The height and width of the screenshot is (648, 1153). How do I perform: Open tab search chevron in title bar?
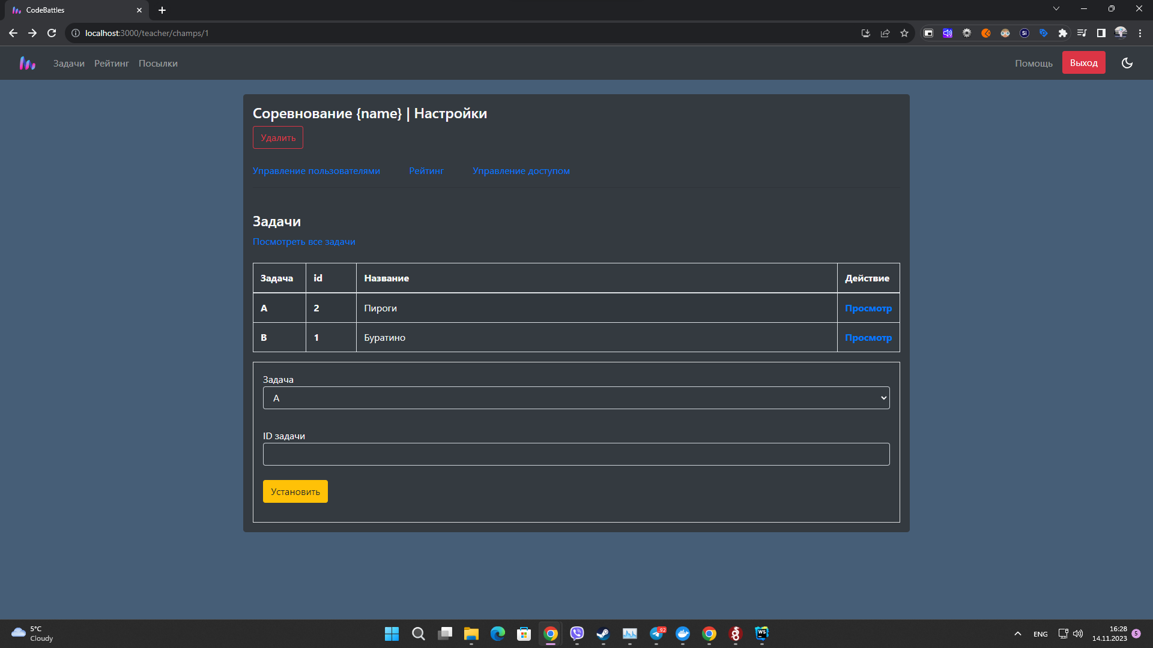1056,9
